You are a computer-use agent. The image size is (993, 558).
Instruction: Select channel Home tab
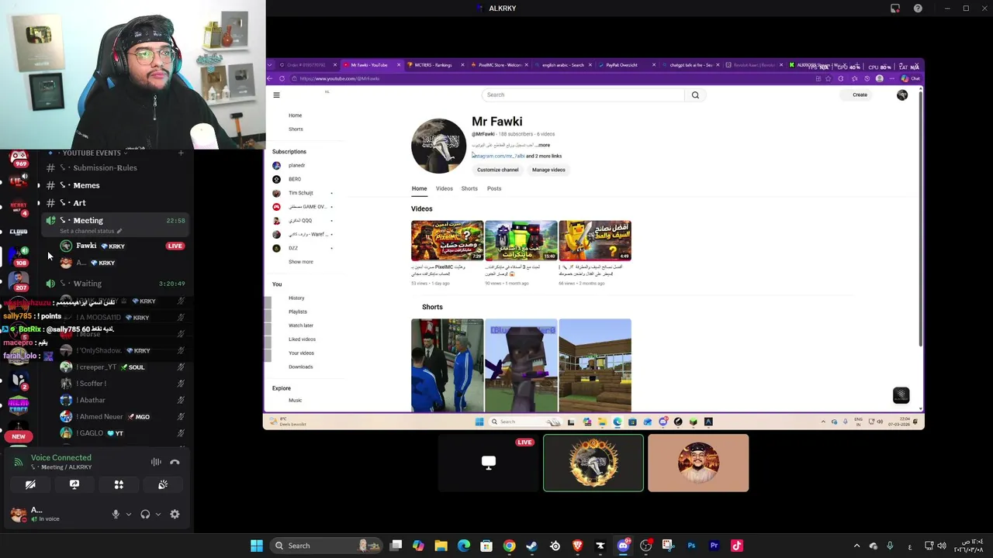(x=419, y=188)
